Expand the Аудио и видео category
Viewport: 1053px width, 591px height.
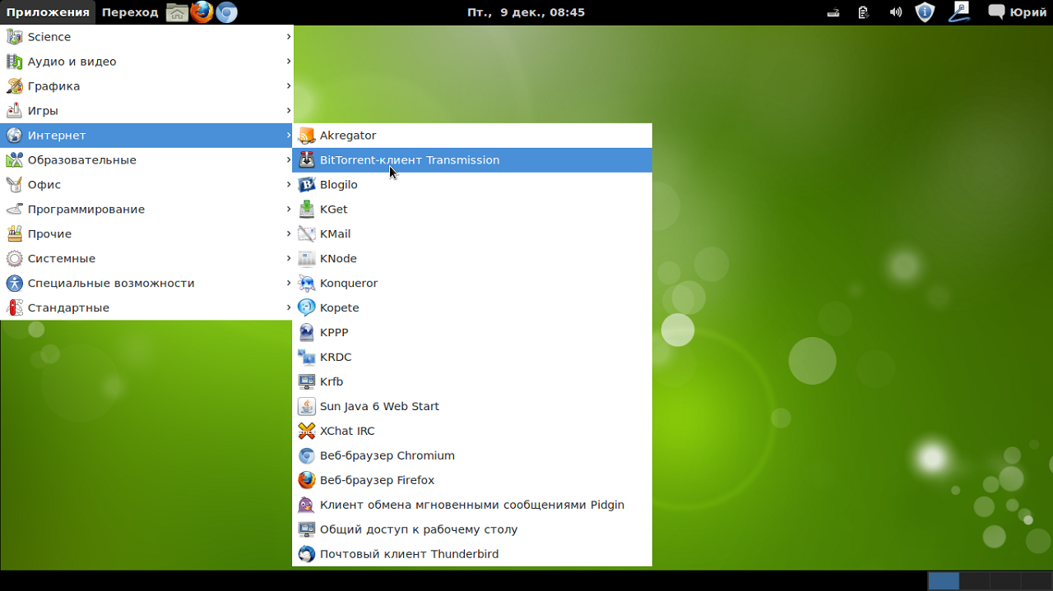click(x=147, y=62)
